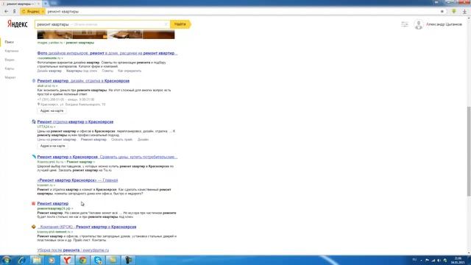Go back with the browser back arrow
The width and height of the screenshot is (471, 265).
coord(7,11)
